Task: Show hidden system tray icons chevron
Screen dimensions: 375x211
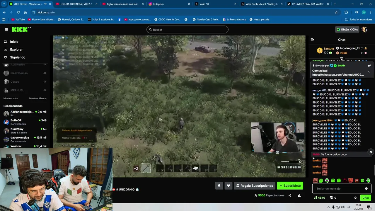Action: [x=328, y=207]
